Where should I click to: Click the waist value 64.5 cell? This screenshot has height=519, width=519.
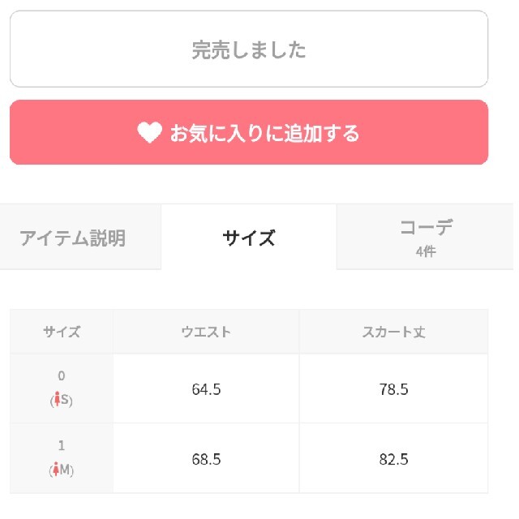pos(206,388)
